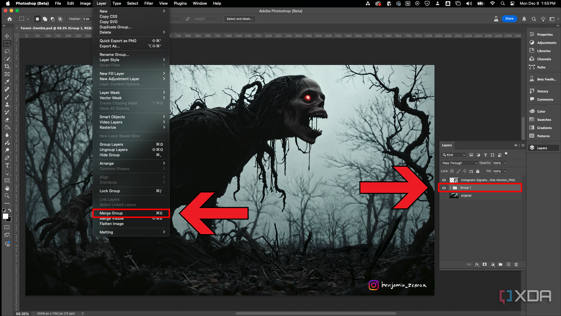
Task: Expand the Group 1 folder chevron
Action: pyautogui.click(x=450, y=188)
